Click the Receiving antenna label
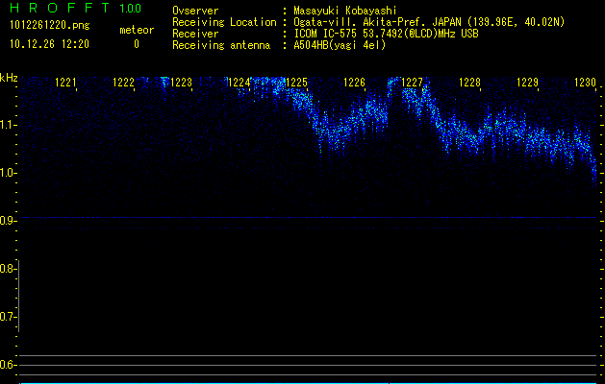The image size is (605, 384). click(x=221, y=45)
